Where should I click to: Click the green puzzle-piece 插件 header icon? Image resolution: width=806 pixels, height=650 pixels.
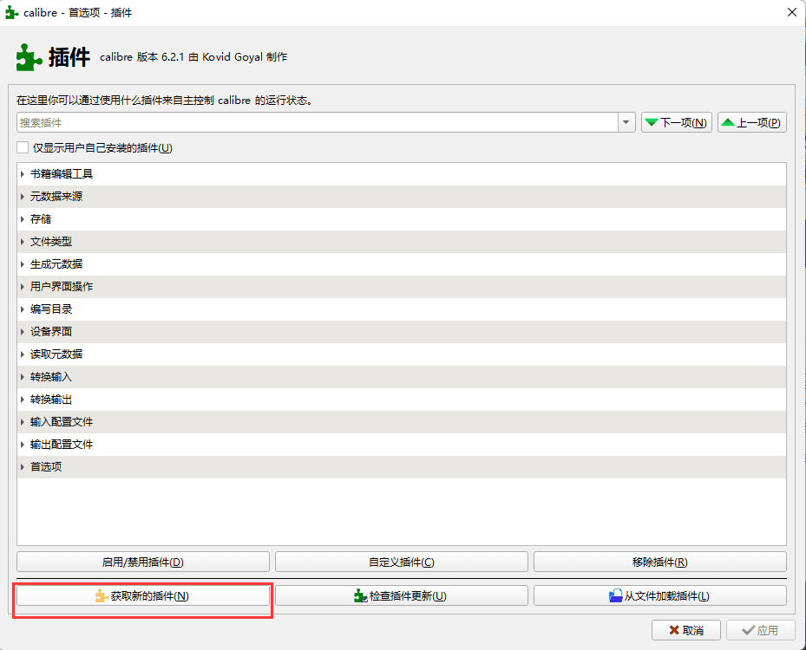[29, 57]
